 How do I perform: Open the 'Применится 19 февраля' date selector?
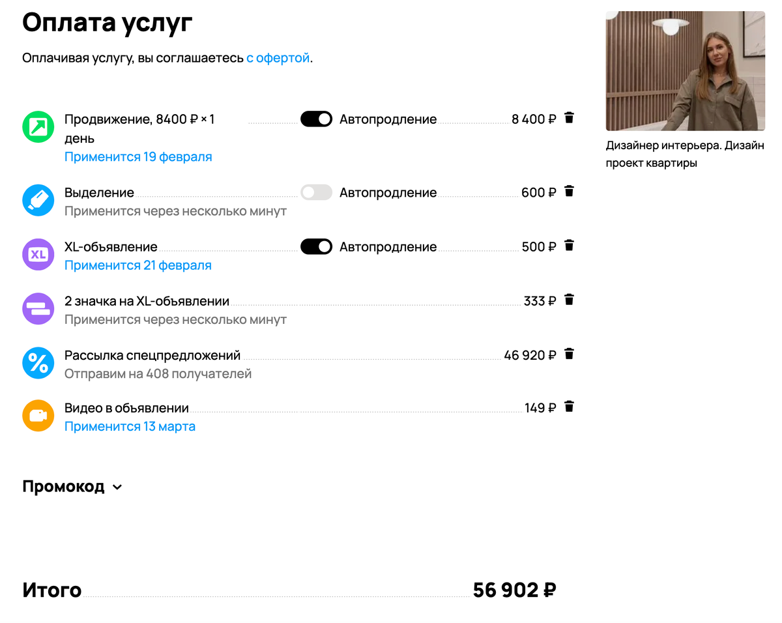[x=138, y=157]
